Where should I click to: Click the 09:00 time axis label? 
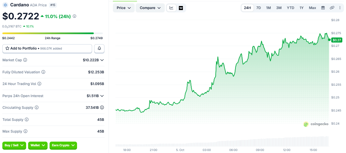click(260, 150)
